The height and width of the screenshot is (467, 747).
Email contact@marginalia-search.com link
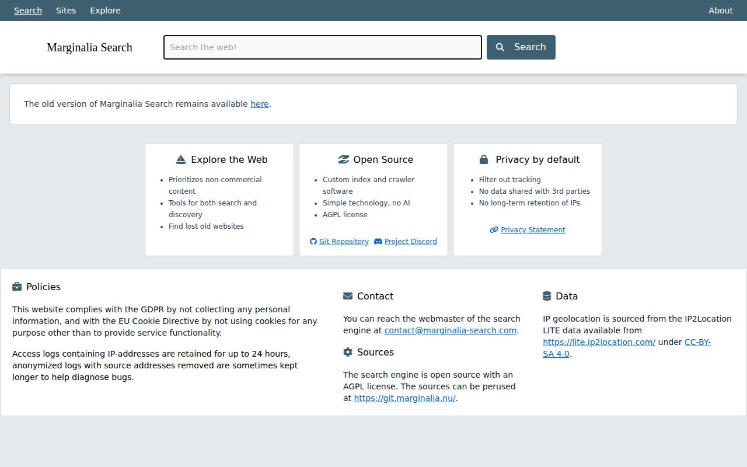pyautogui.click(x=450, y=330)
